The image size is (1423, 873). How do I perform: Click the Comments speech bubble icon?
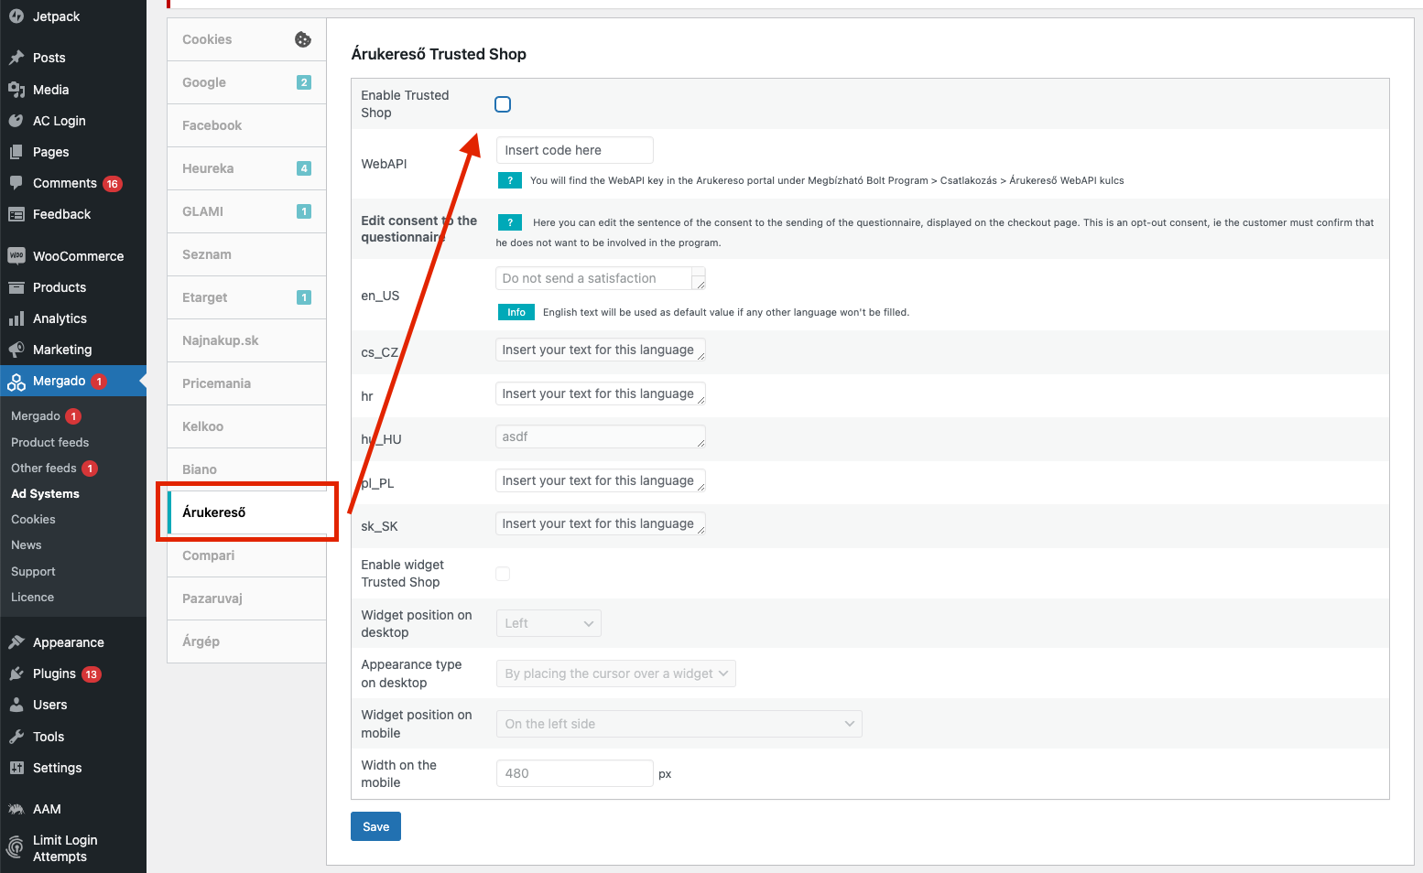16,183
